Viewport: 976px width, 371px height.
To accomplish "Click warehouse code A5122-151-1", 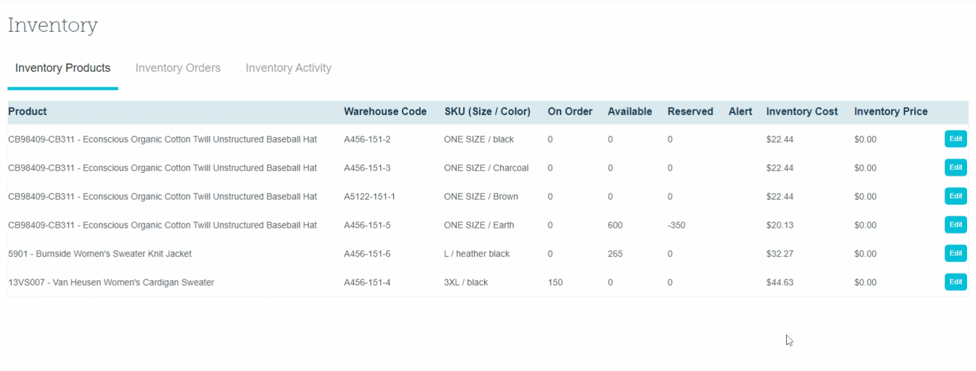I will (370, 197).
